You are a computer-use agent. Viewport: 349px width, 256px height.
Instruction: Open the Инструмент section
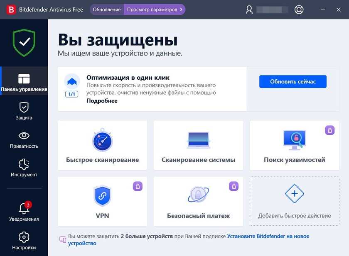point(24,167)
